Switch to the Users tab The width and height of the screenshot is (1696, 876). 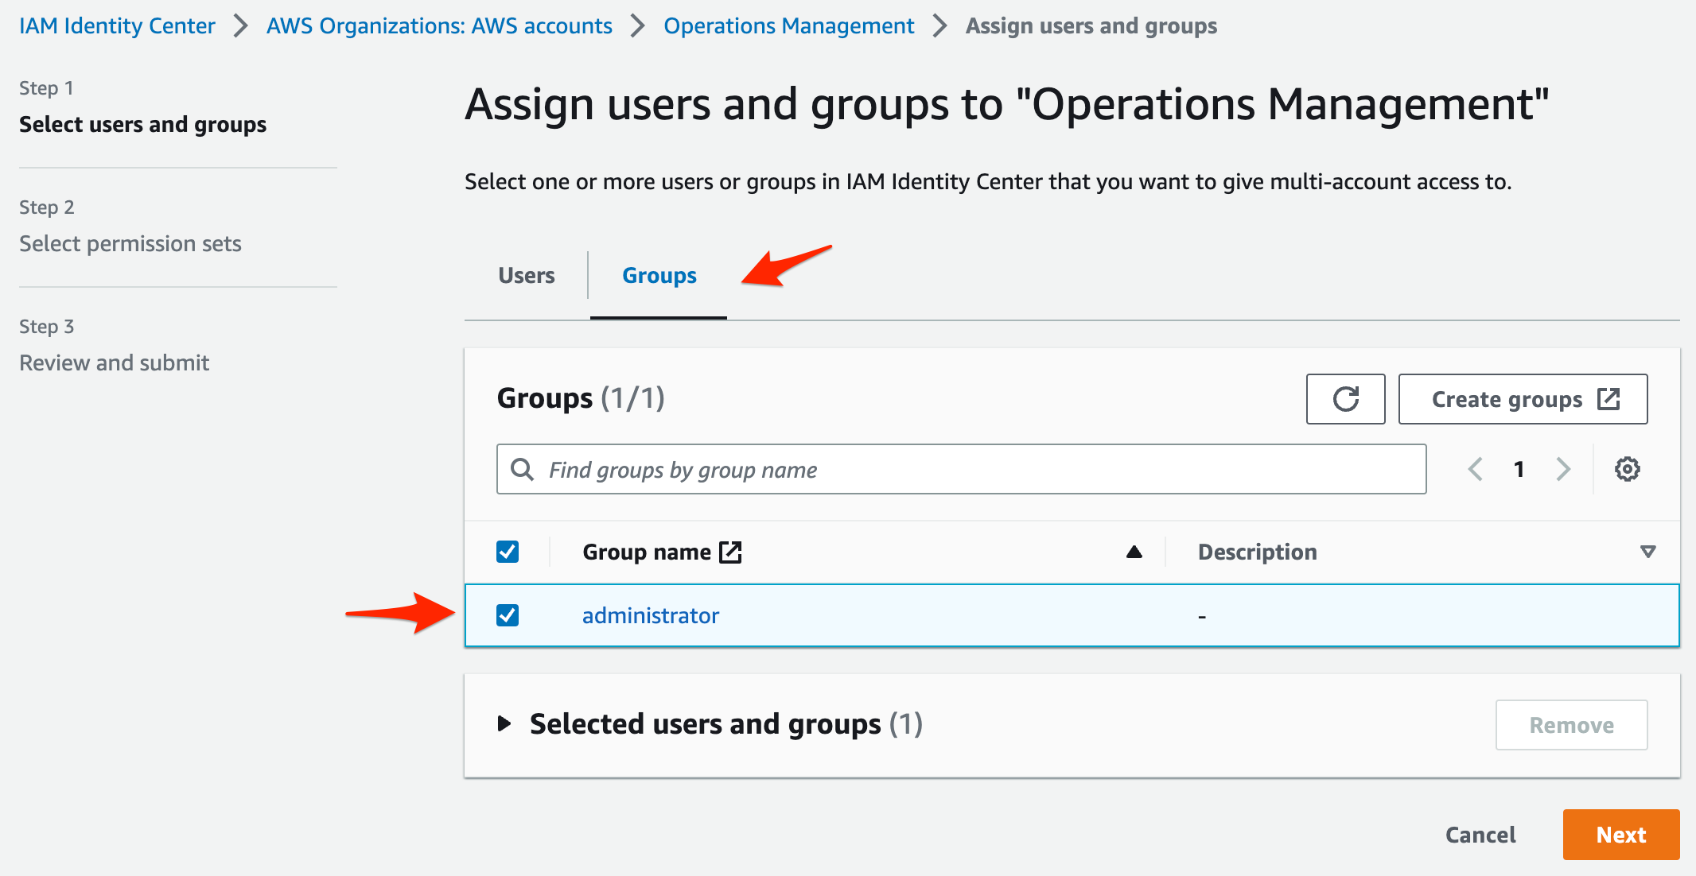pyautogui.click(x=527, y=276)
